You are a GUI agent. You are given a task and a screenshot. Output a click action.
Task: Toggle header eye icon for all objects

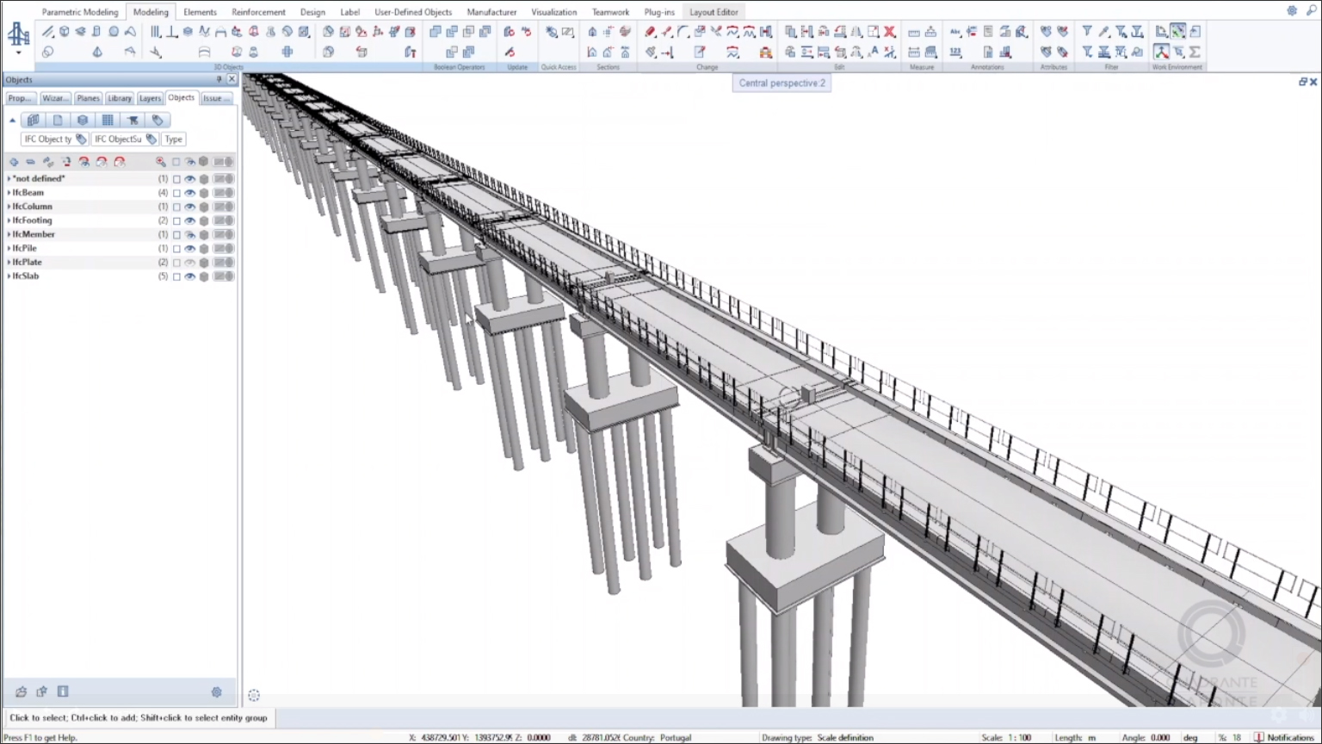[x=190, y=162]
